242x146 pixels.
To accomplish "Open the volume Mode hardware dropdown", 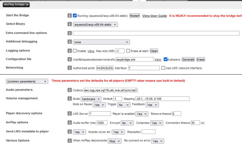I will (91, 99).
